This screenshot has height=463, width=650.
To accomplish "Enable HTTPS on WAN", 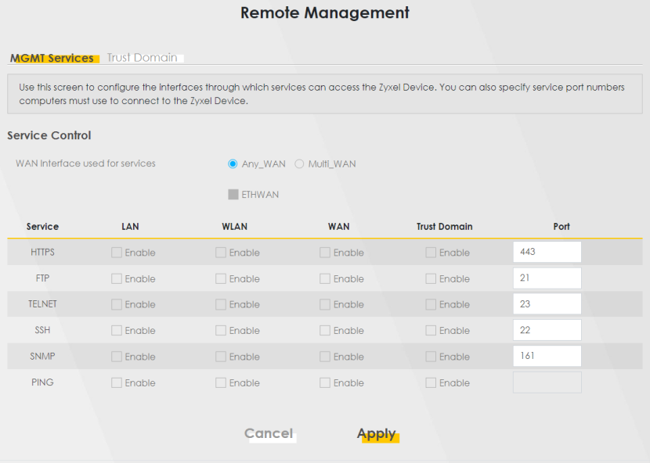I will [325, 253].
